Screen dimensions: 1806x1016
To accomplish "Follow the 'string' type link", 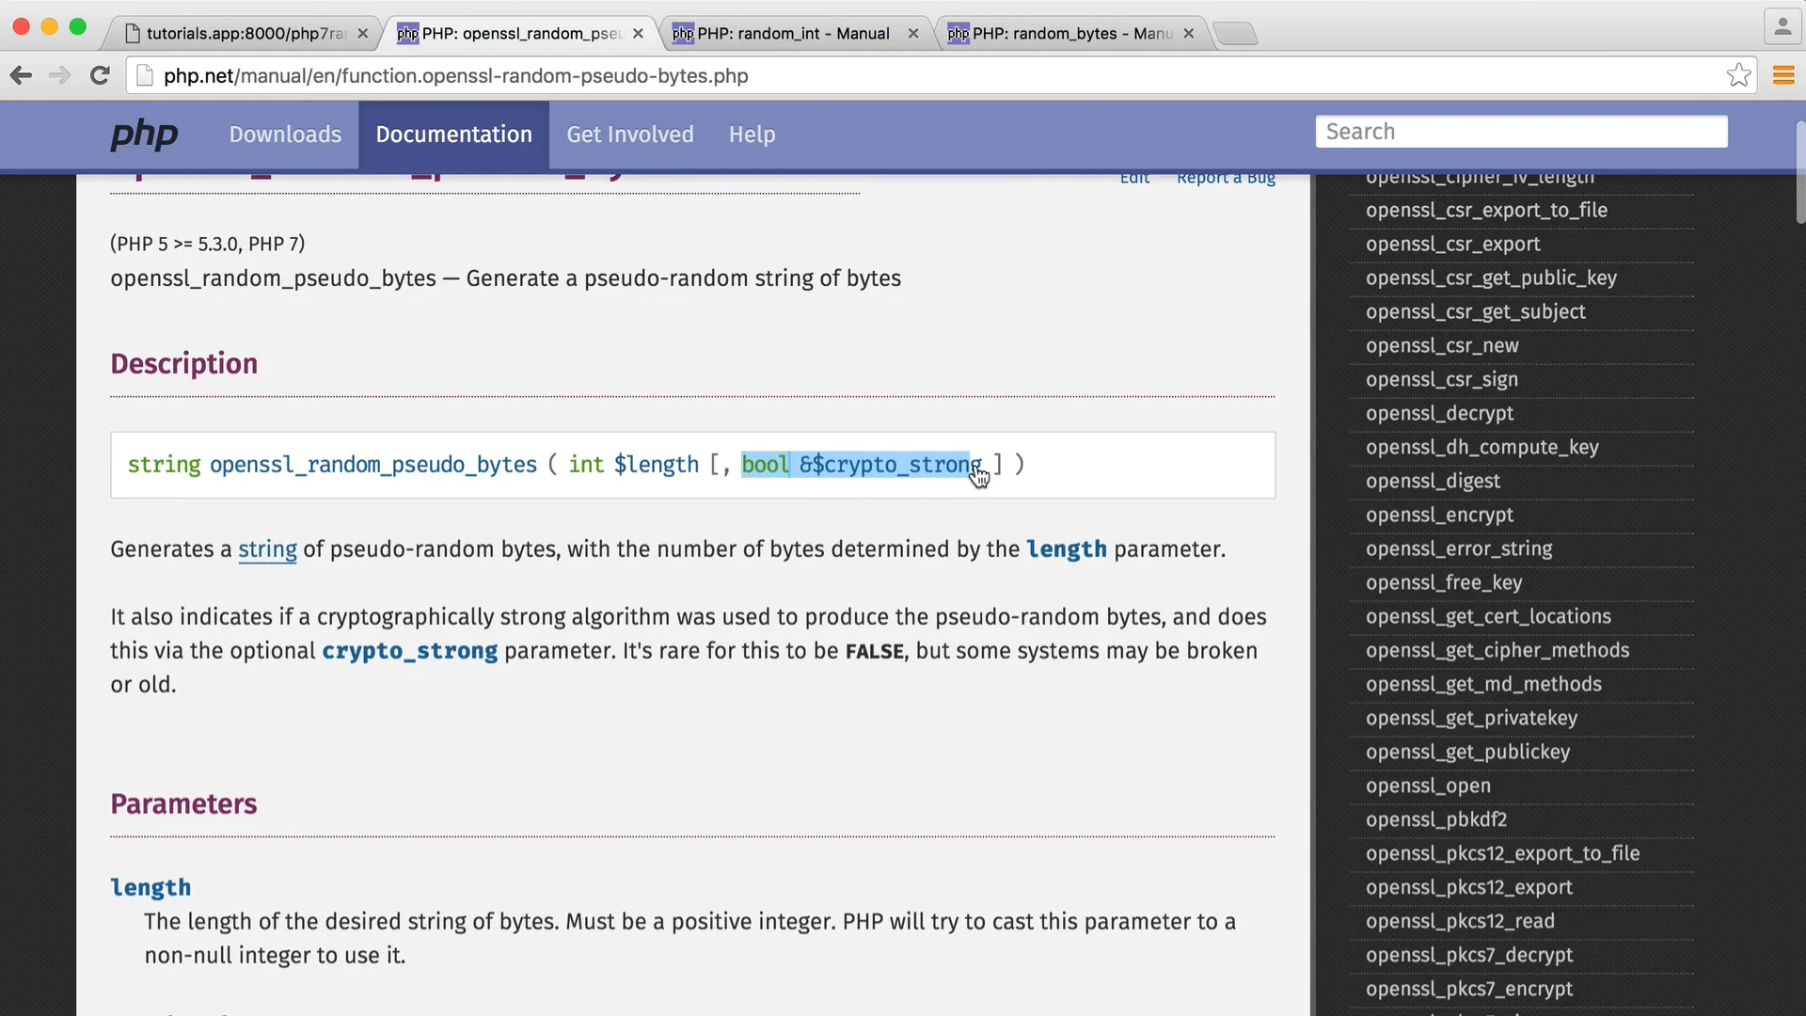I will pyautogui.click(x=267, y=549).
